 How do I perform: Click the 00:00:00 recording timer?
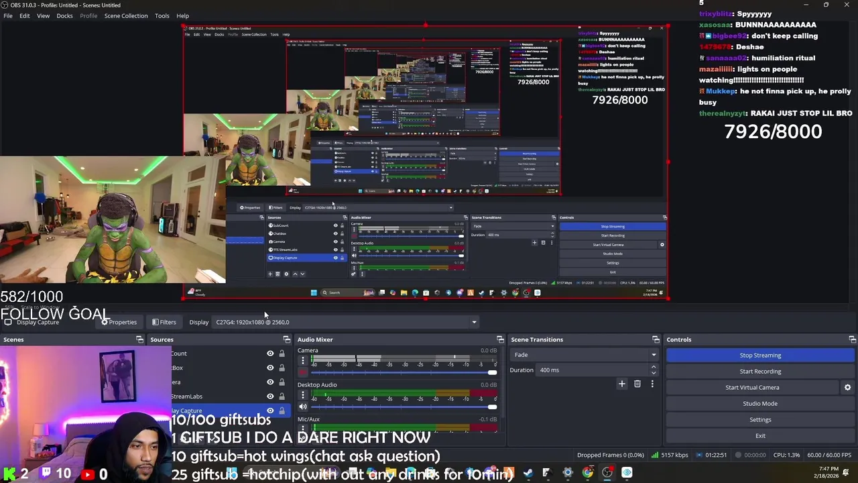[750, 455]
